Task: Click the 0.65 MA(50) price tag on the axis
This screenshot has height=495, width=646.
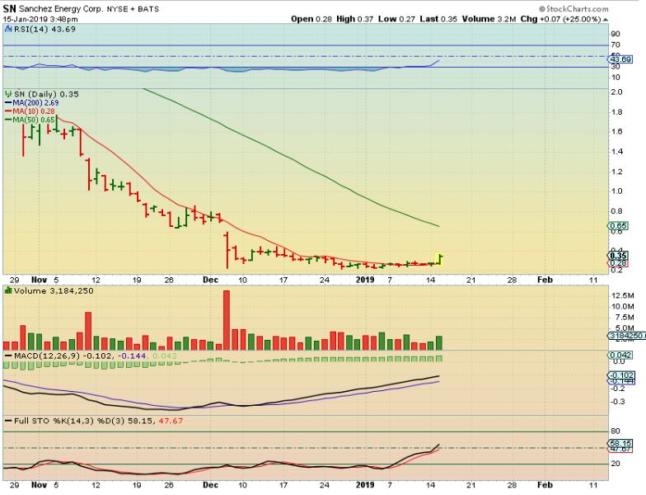Action: point(618,226)
